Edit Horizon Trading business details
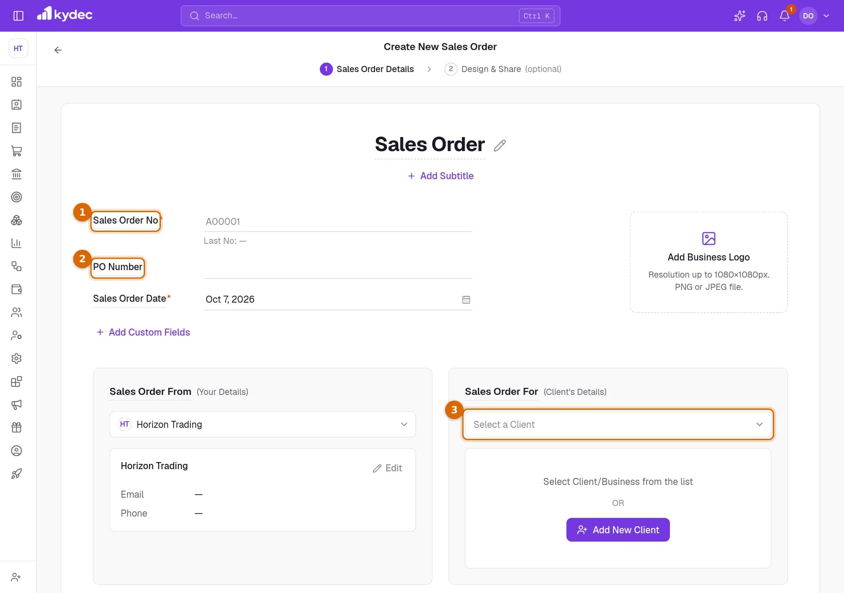 pos(387,468)
